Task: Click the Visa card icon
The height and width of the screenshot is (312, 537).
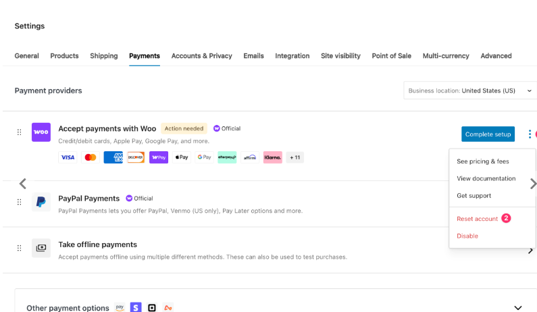Action: point(68,157)
